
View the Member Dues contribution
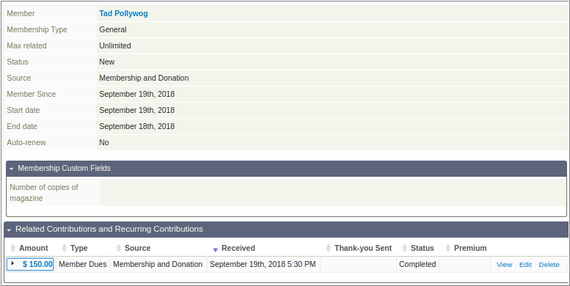[504, 265]
